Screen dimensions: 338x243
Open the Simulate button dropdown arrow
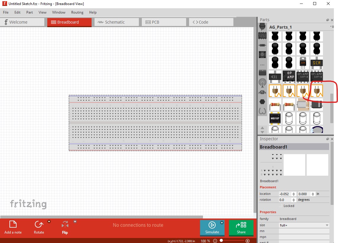(x=222, y=223)
